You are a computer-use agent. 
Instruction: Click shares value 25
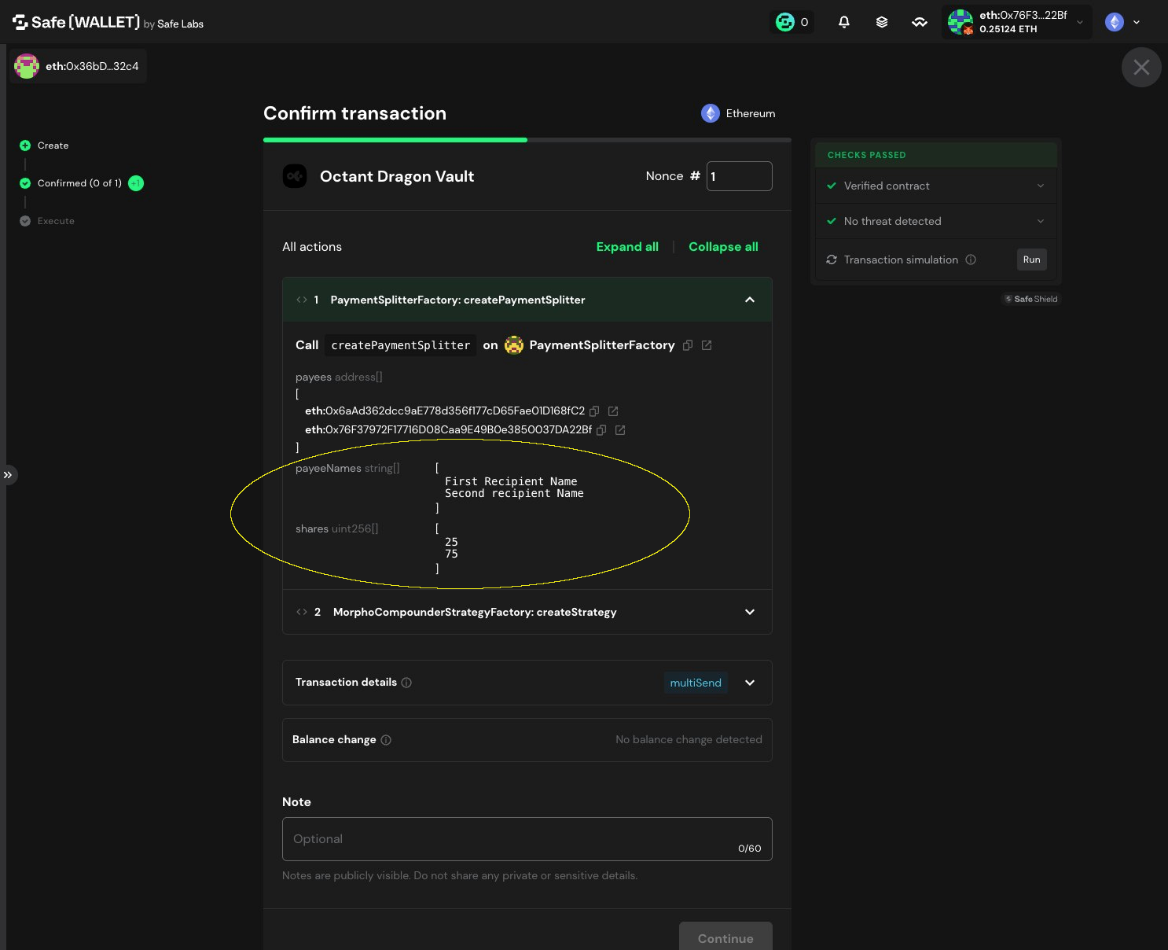(451, 542)
